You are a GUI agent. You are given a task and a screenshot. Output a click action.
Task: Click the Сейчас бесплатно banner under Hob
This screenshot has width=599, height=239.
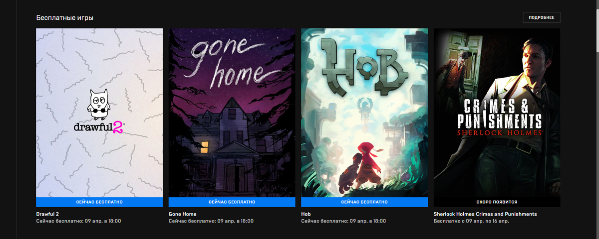click(x=364, y=202)
